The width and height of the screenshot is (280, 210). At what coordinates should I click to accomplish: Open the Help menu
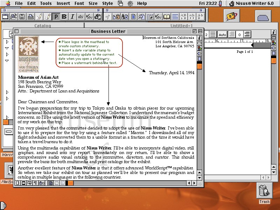click(142, 3)
